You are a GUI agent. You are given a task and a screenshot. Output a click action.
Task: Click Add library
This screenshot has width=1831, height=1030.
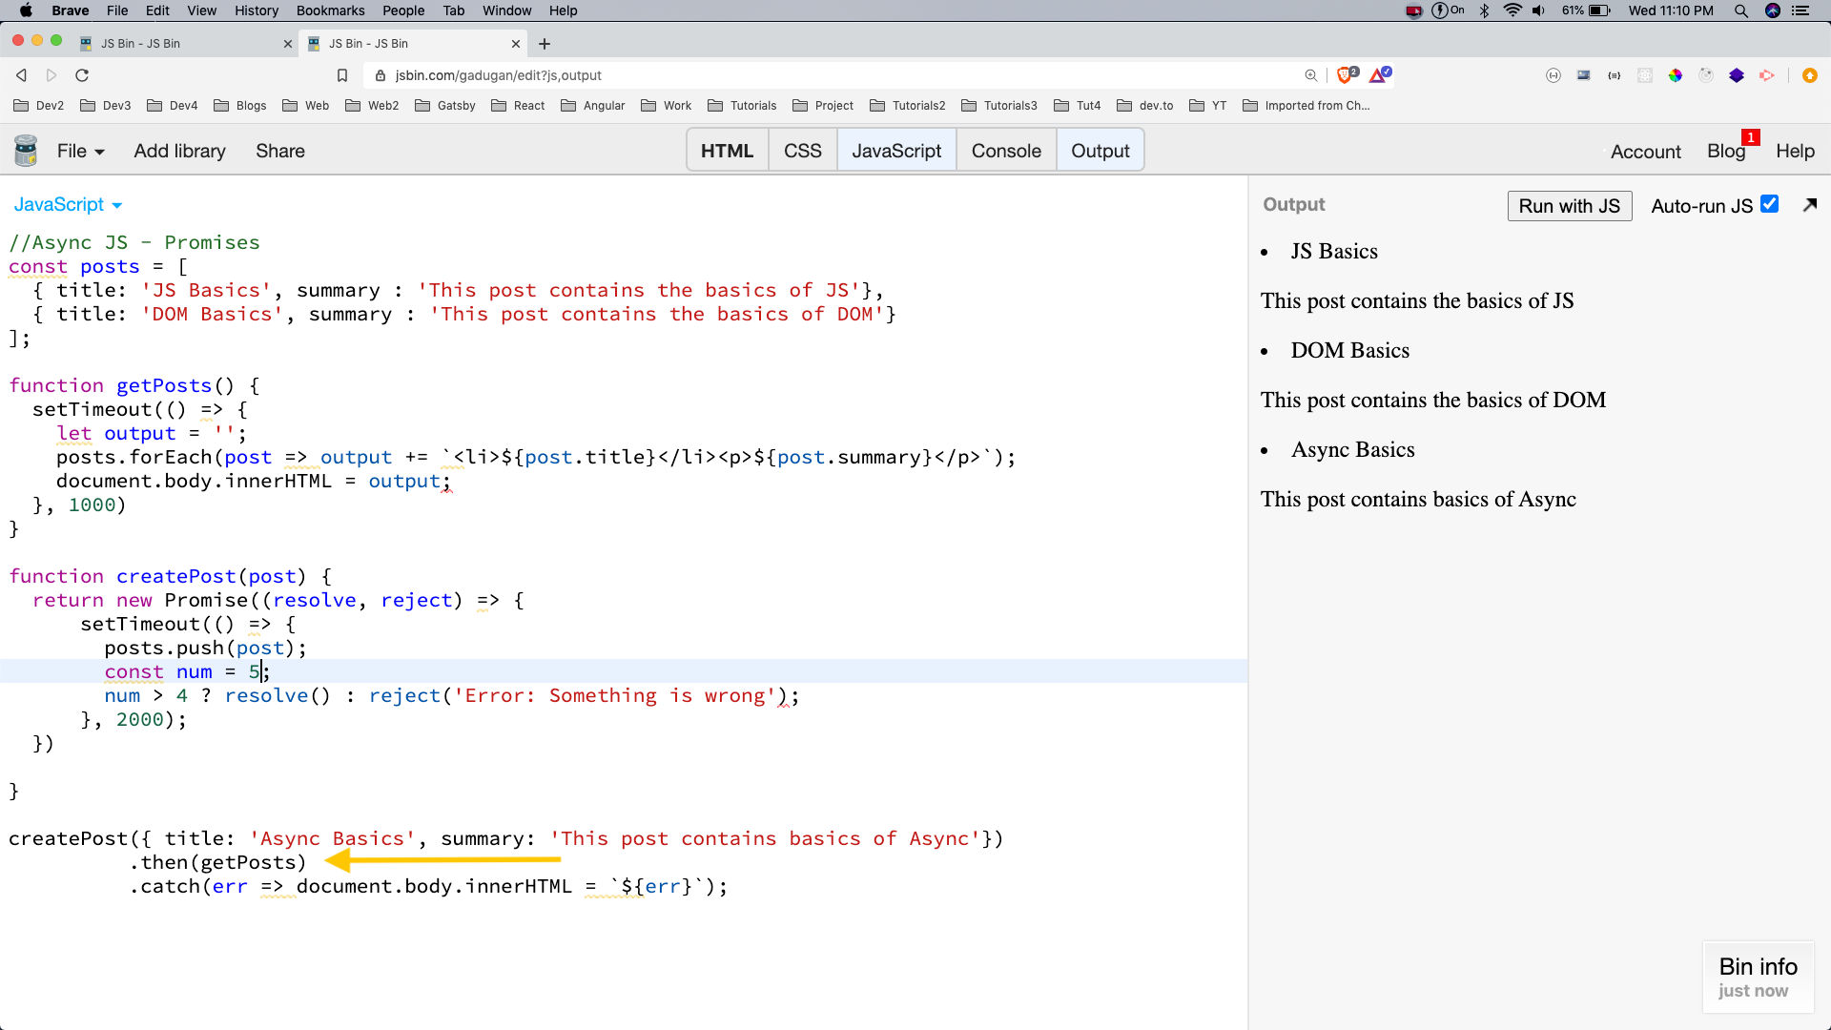click(x=179, y=151)
